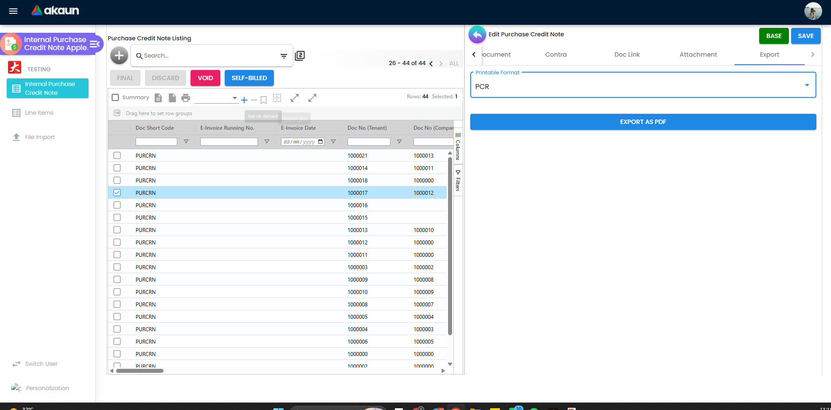Click EXPORT AS PDF button
This screenshot has height=410, width=831.
click(643, 122)
